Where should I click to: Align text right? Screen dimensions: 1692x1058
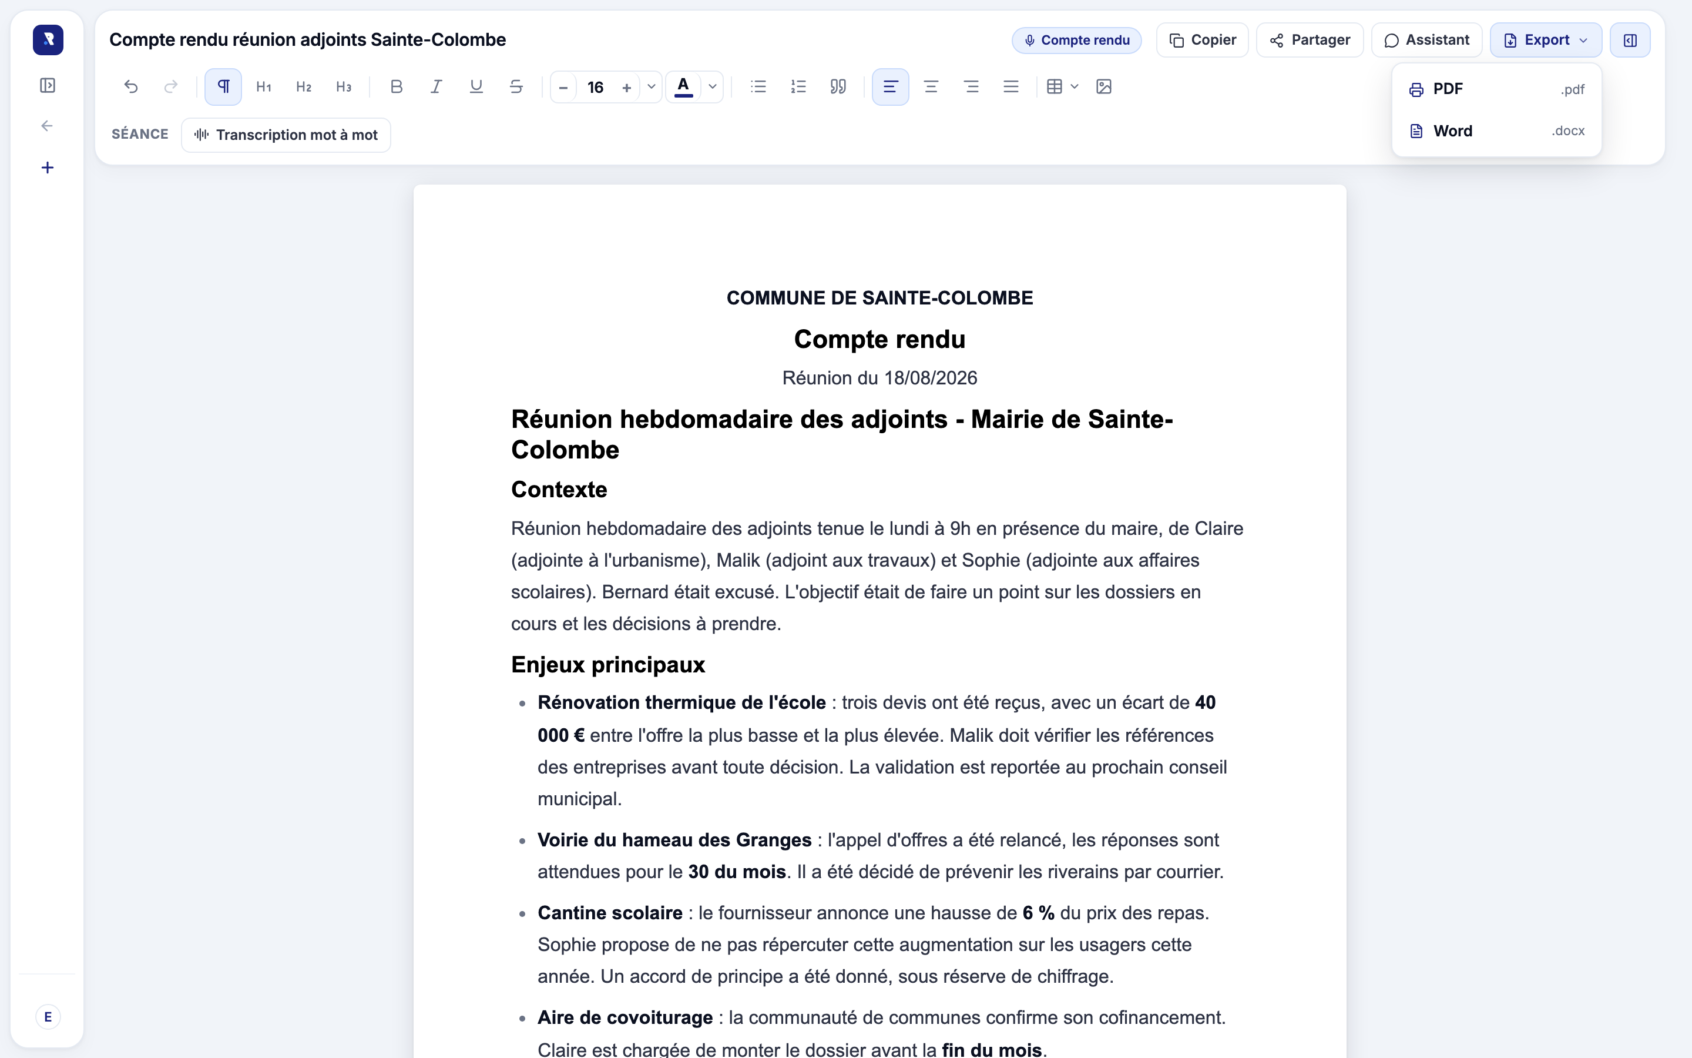tap(971, 87)
